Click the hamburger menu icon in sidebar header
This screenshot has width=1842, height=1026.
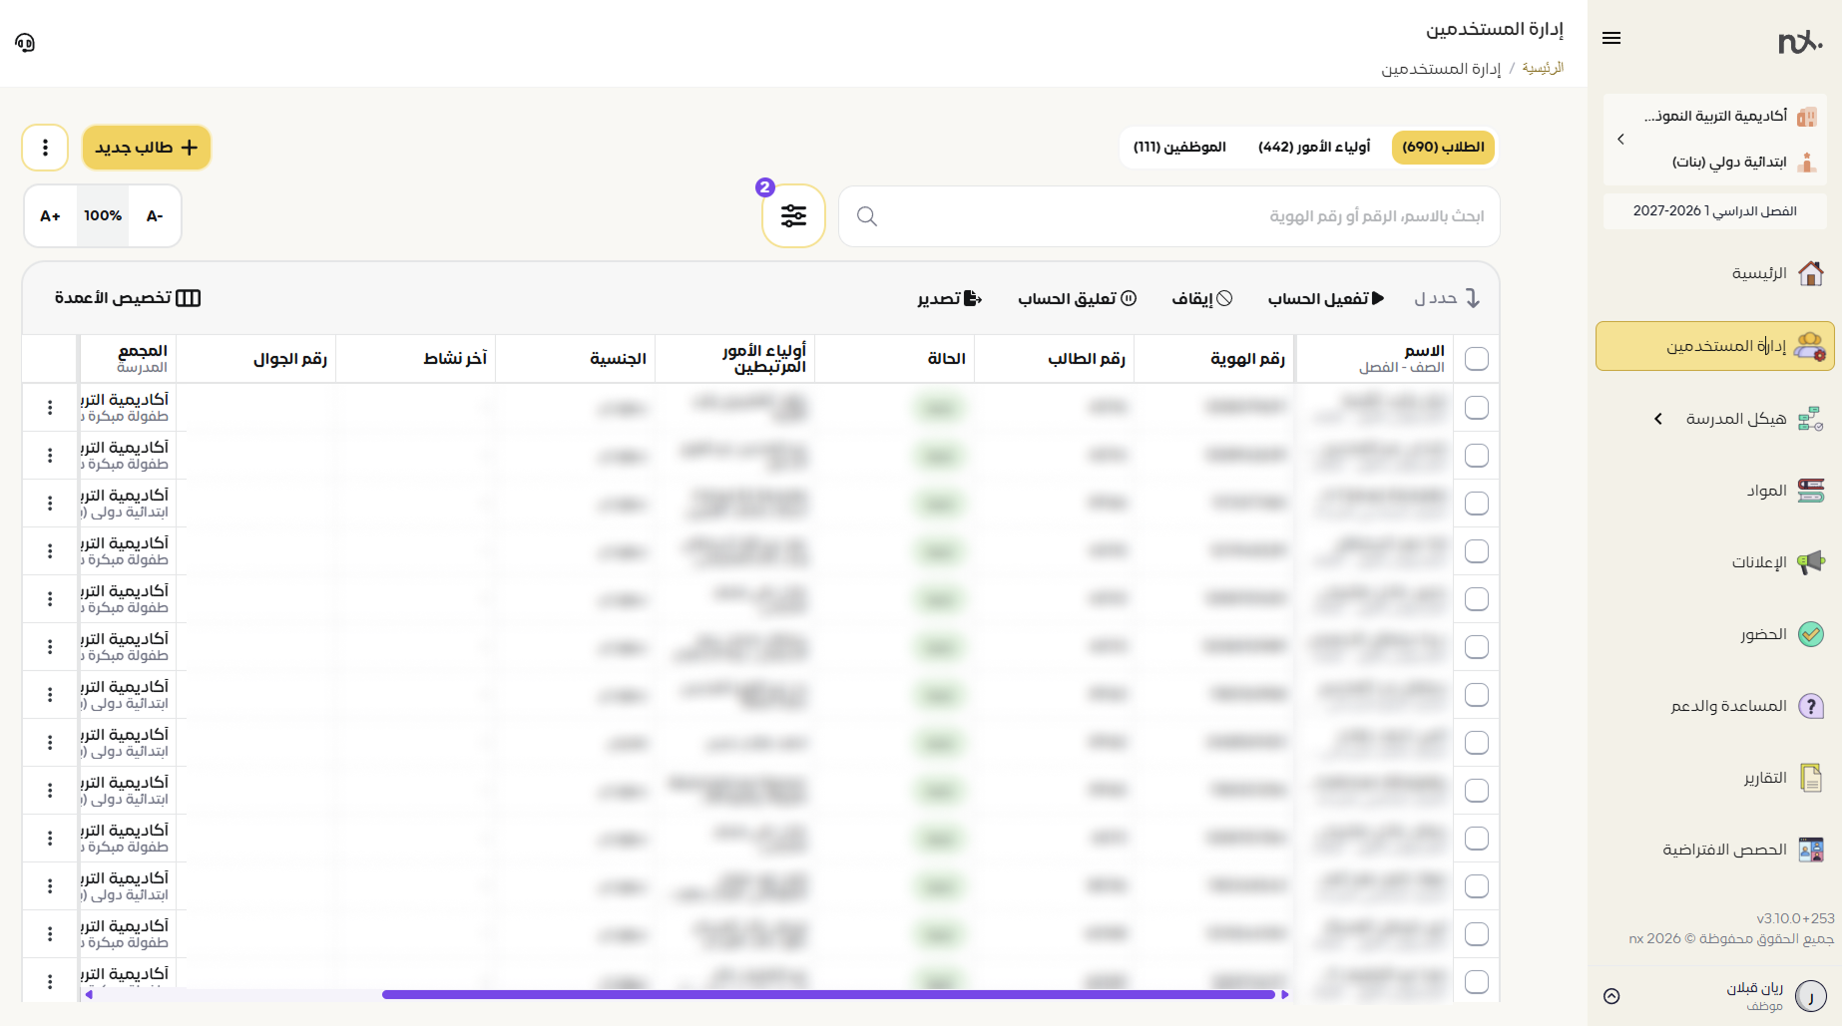point(1612,38)
